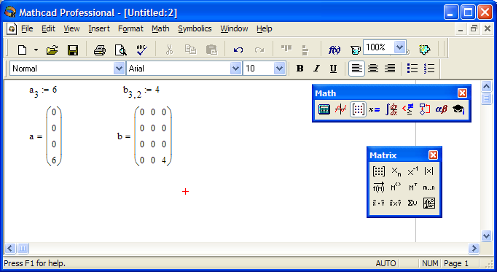Open the Symbolics menu

[x=195, y=29]
